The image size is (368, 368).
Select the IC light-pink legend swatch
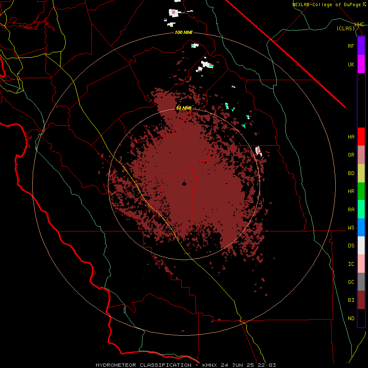[361, 264]
